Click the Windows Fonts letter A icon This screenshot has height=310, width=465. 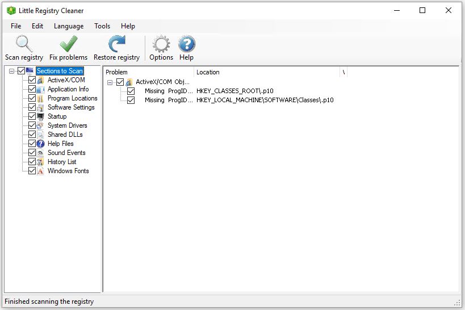click(41, 171)
